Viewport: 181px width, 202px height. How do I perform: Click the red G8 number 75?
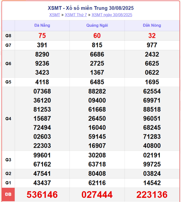point(42,36)
